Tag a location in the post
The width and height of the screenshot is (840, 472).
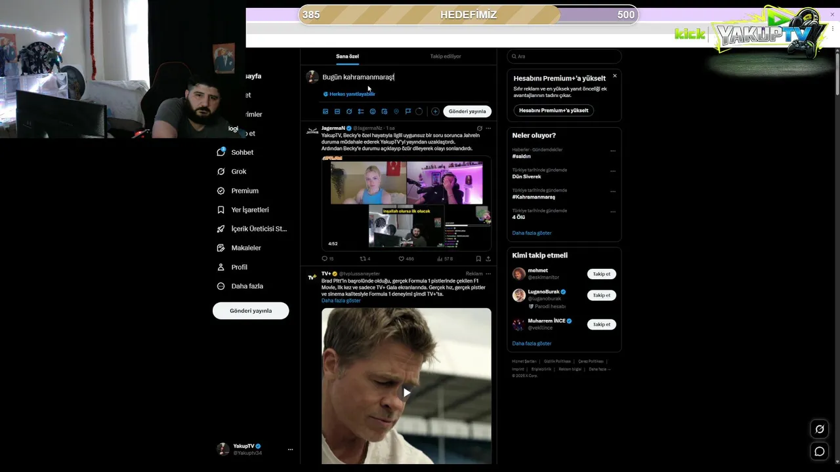pyautogui.click(x=396, y=111)
